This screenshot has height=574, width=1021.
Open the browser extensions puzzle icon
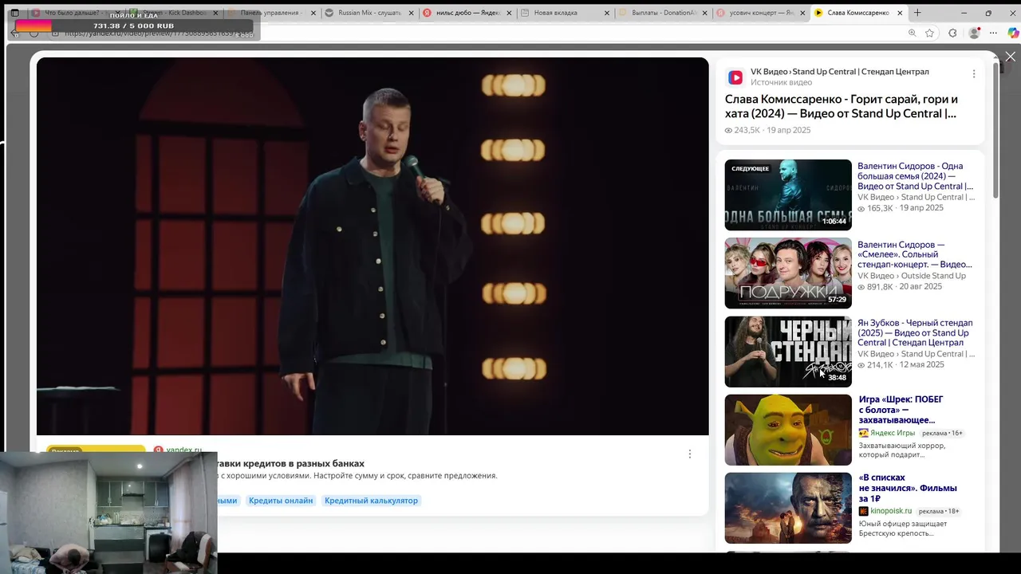click(x=952, y=33)
